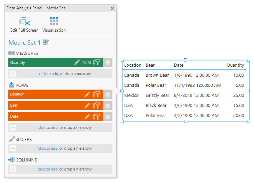Click plus to add a slicer hierarchy

(x=13, y=148)
